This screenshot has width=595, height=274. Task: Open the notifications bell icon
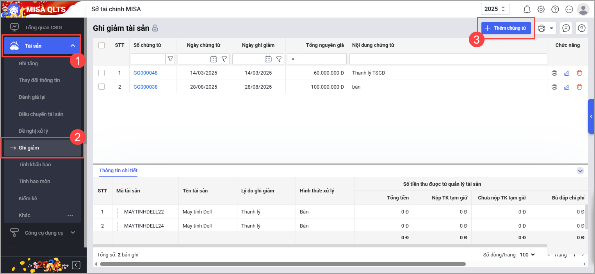pyautogui.click(x=527, y=9)
